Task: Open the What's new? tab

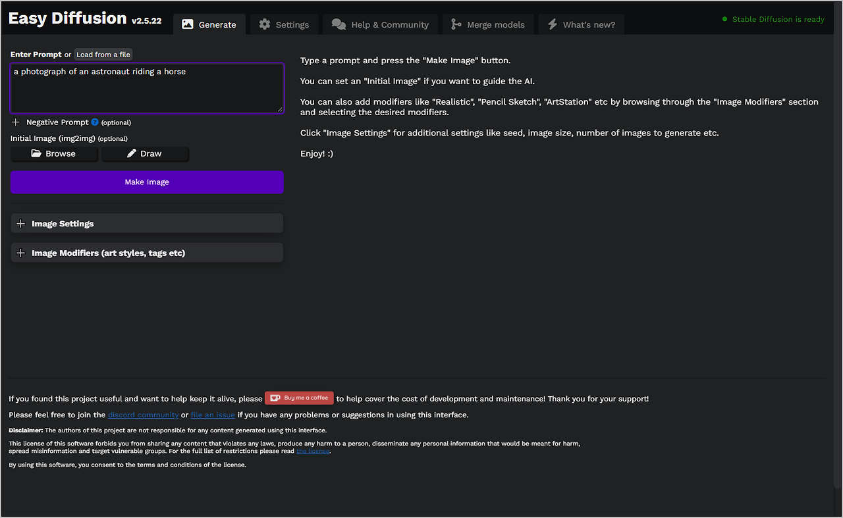Action: pos(582,24)
